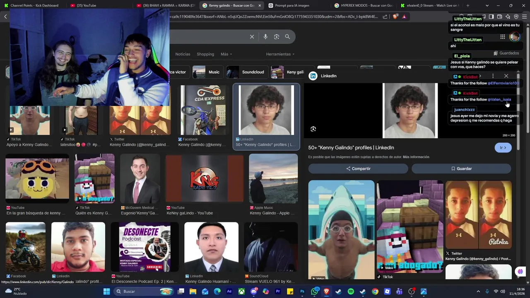
Task: Clear the Google search box with the X
Action: point(252,37)
